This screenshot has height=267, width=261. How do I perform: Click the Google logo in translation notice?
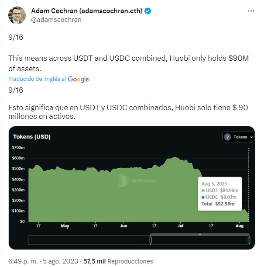(78, 80)
